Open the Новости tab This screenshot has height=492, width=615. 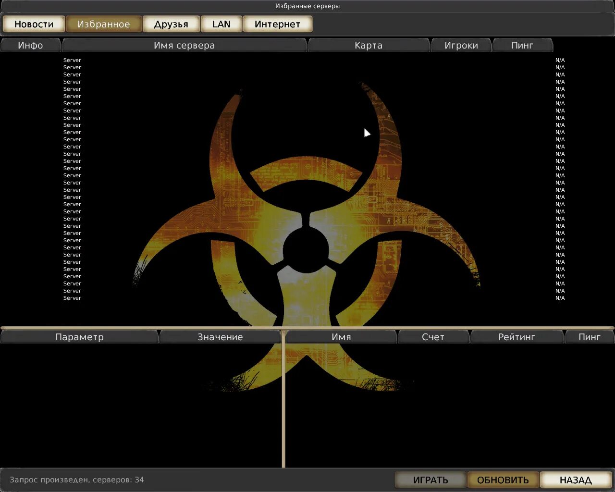34,24
